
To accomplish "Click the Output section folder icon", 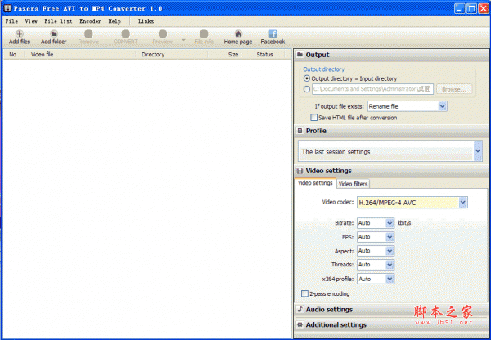I will click(300, 55).
